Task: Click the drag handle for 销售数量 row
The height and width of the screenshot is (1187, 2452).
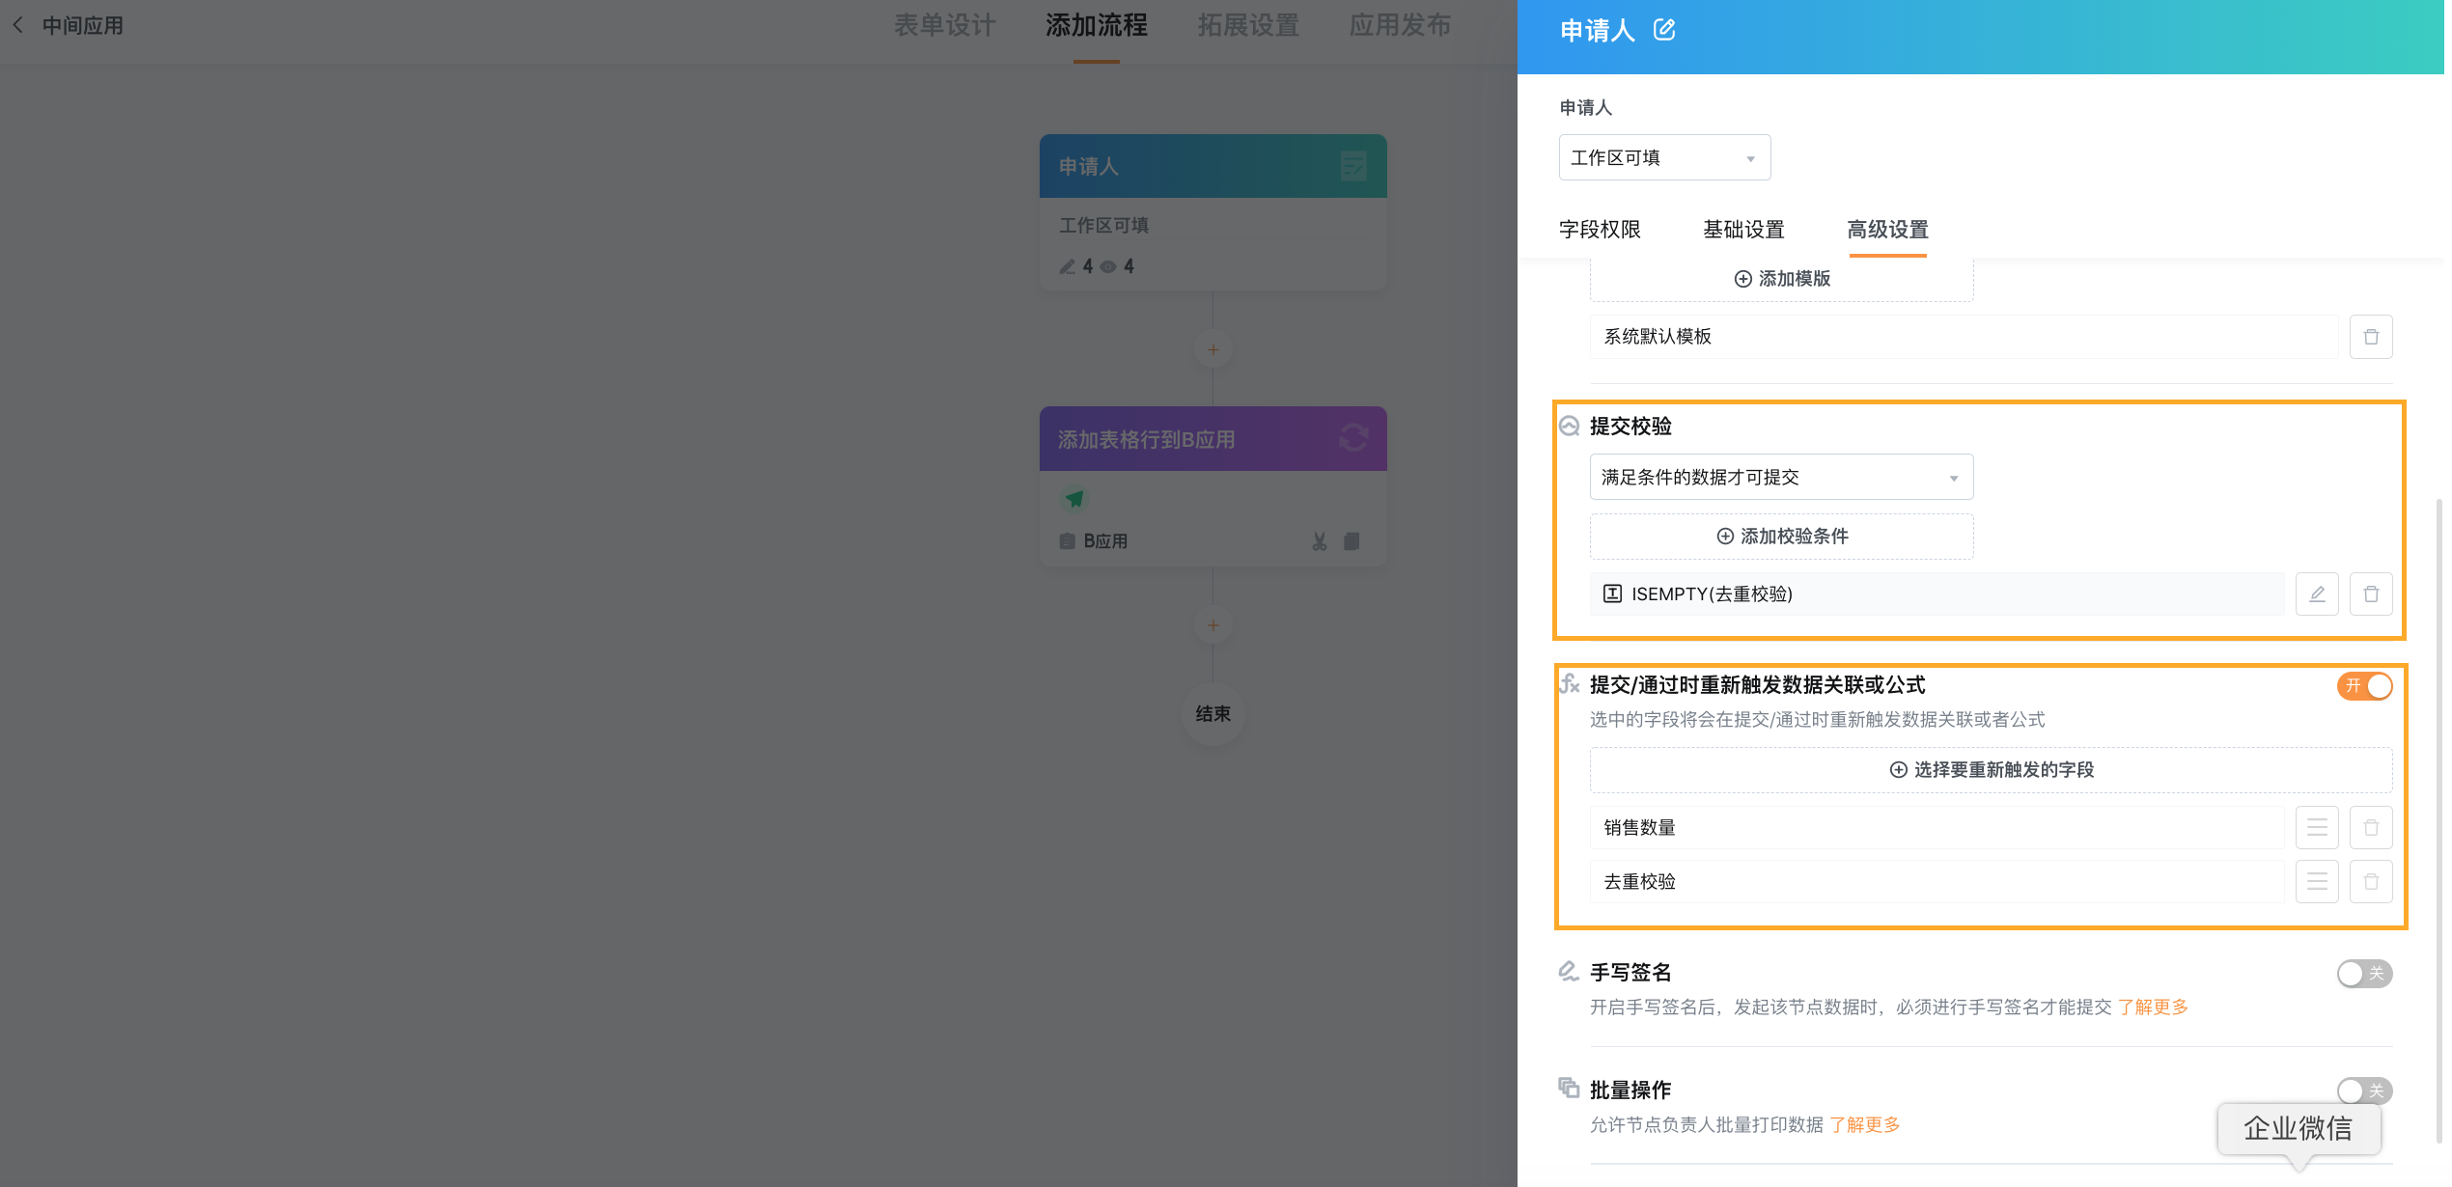Action: tap(2317, 827)
